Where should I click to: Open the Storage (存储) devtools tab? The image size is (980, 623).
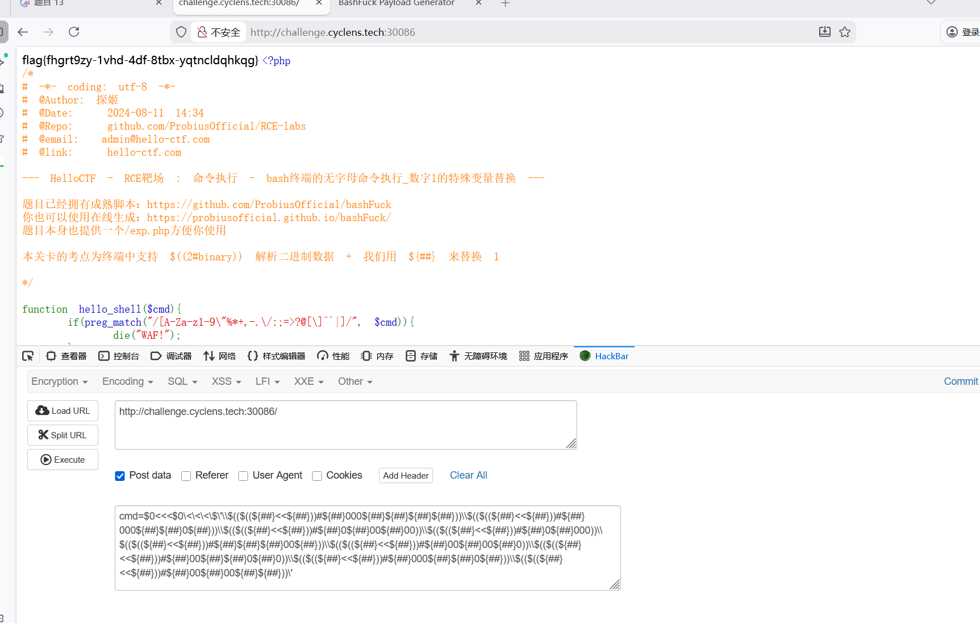[x=422, y=356]
